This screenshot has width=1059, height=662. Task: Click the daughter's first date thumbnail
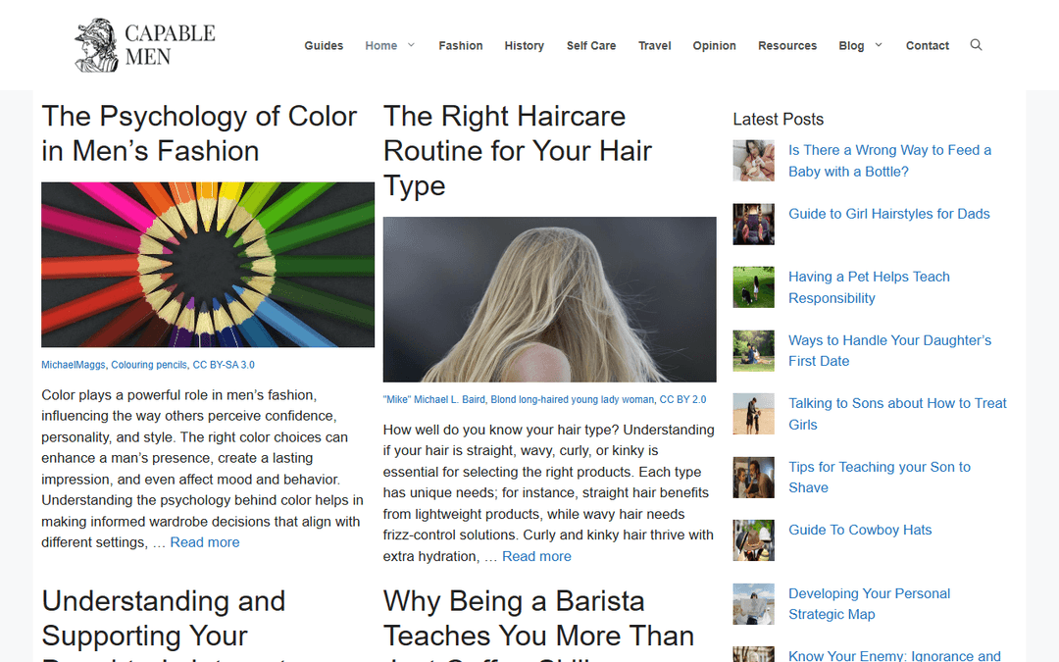tap(754, 350)
